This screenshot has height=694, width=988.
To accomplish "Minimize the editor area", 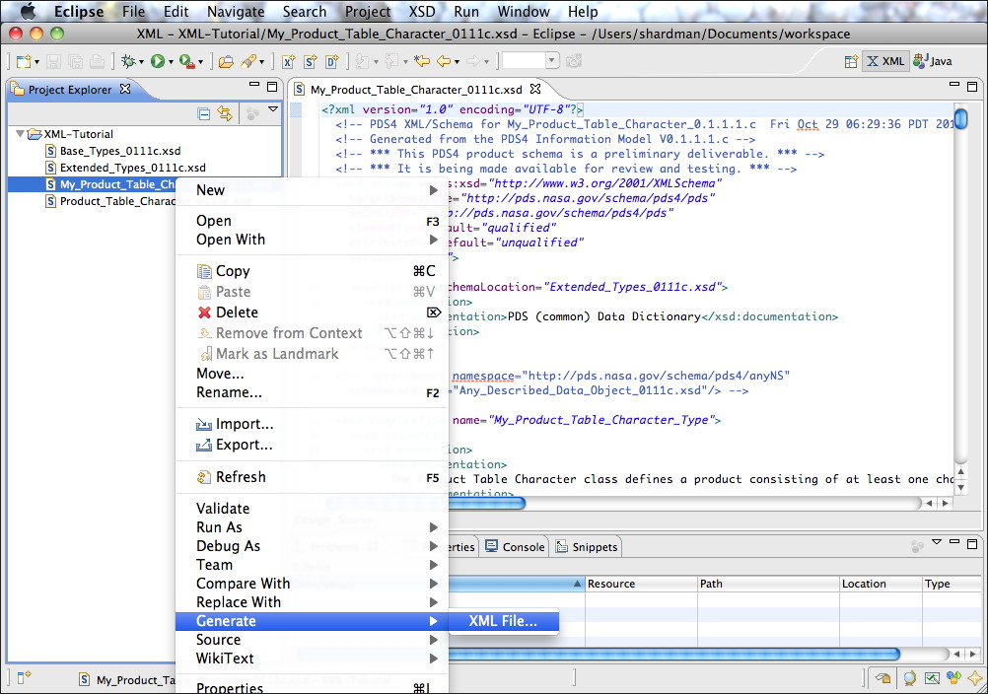I will pyautogui.click(x=954, y=84).
